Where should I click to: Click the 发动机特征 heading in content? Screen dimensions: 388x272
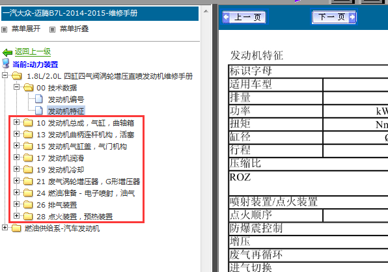pos(256,55)
